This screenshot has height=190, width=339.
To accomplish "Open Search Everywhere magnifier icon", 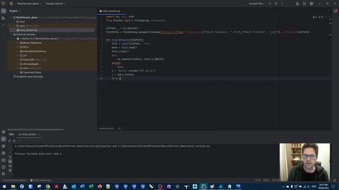I will [305, 4].
